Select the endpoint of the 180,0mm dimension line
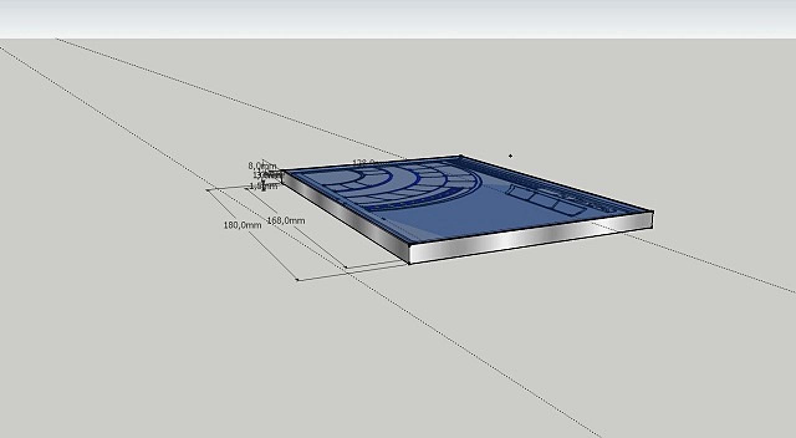796x438 pixels. [297, 280]
